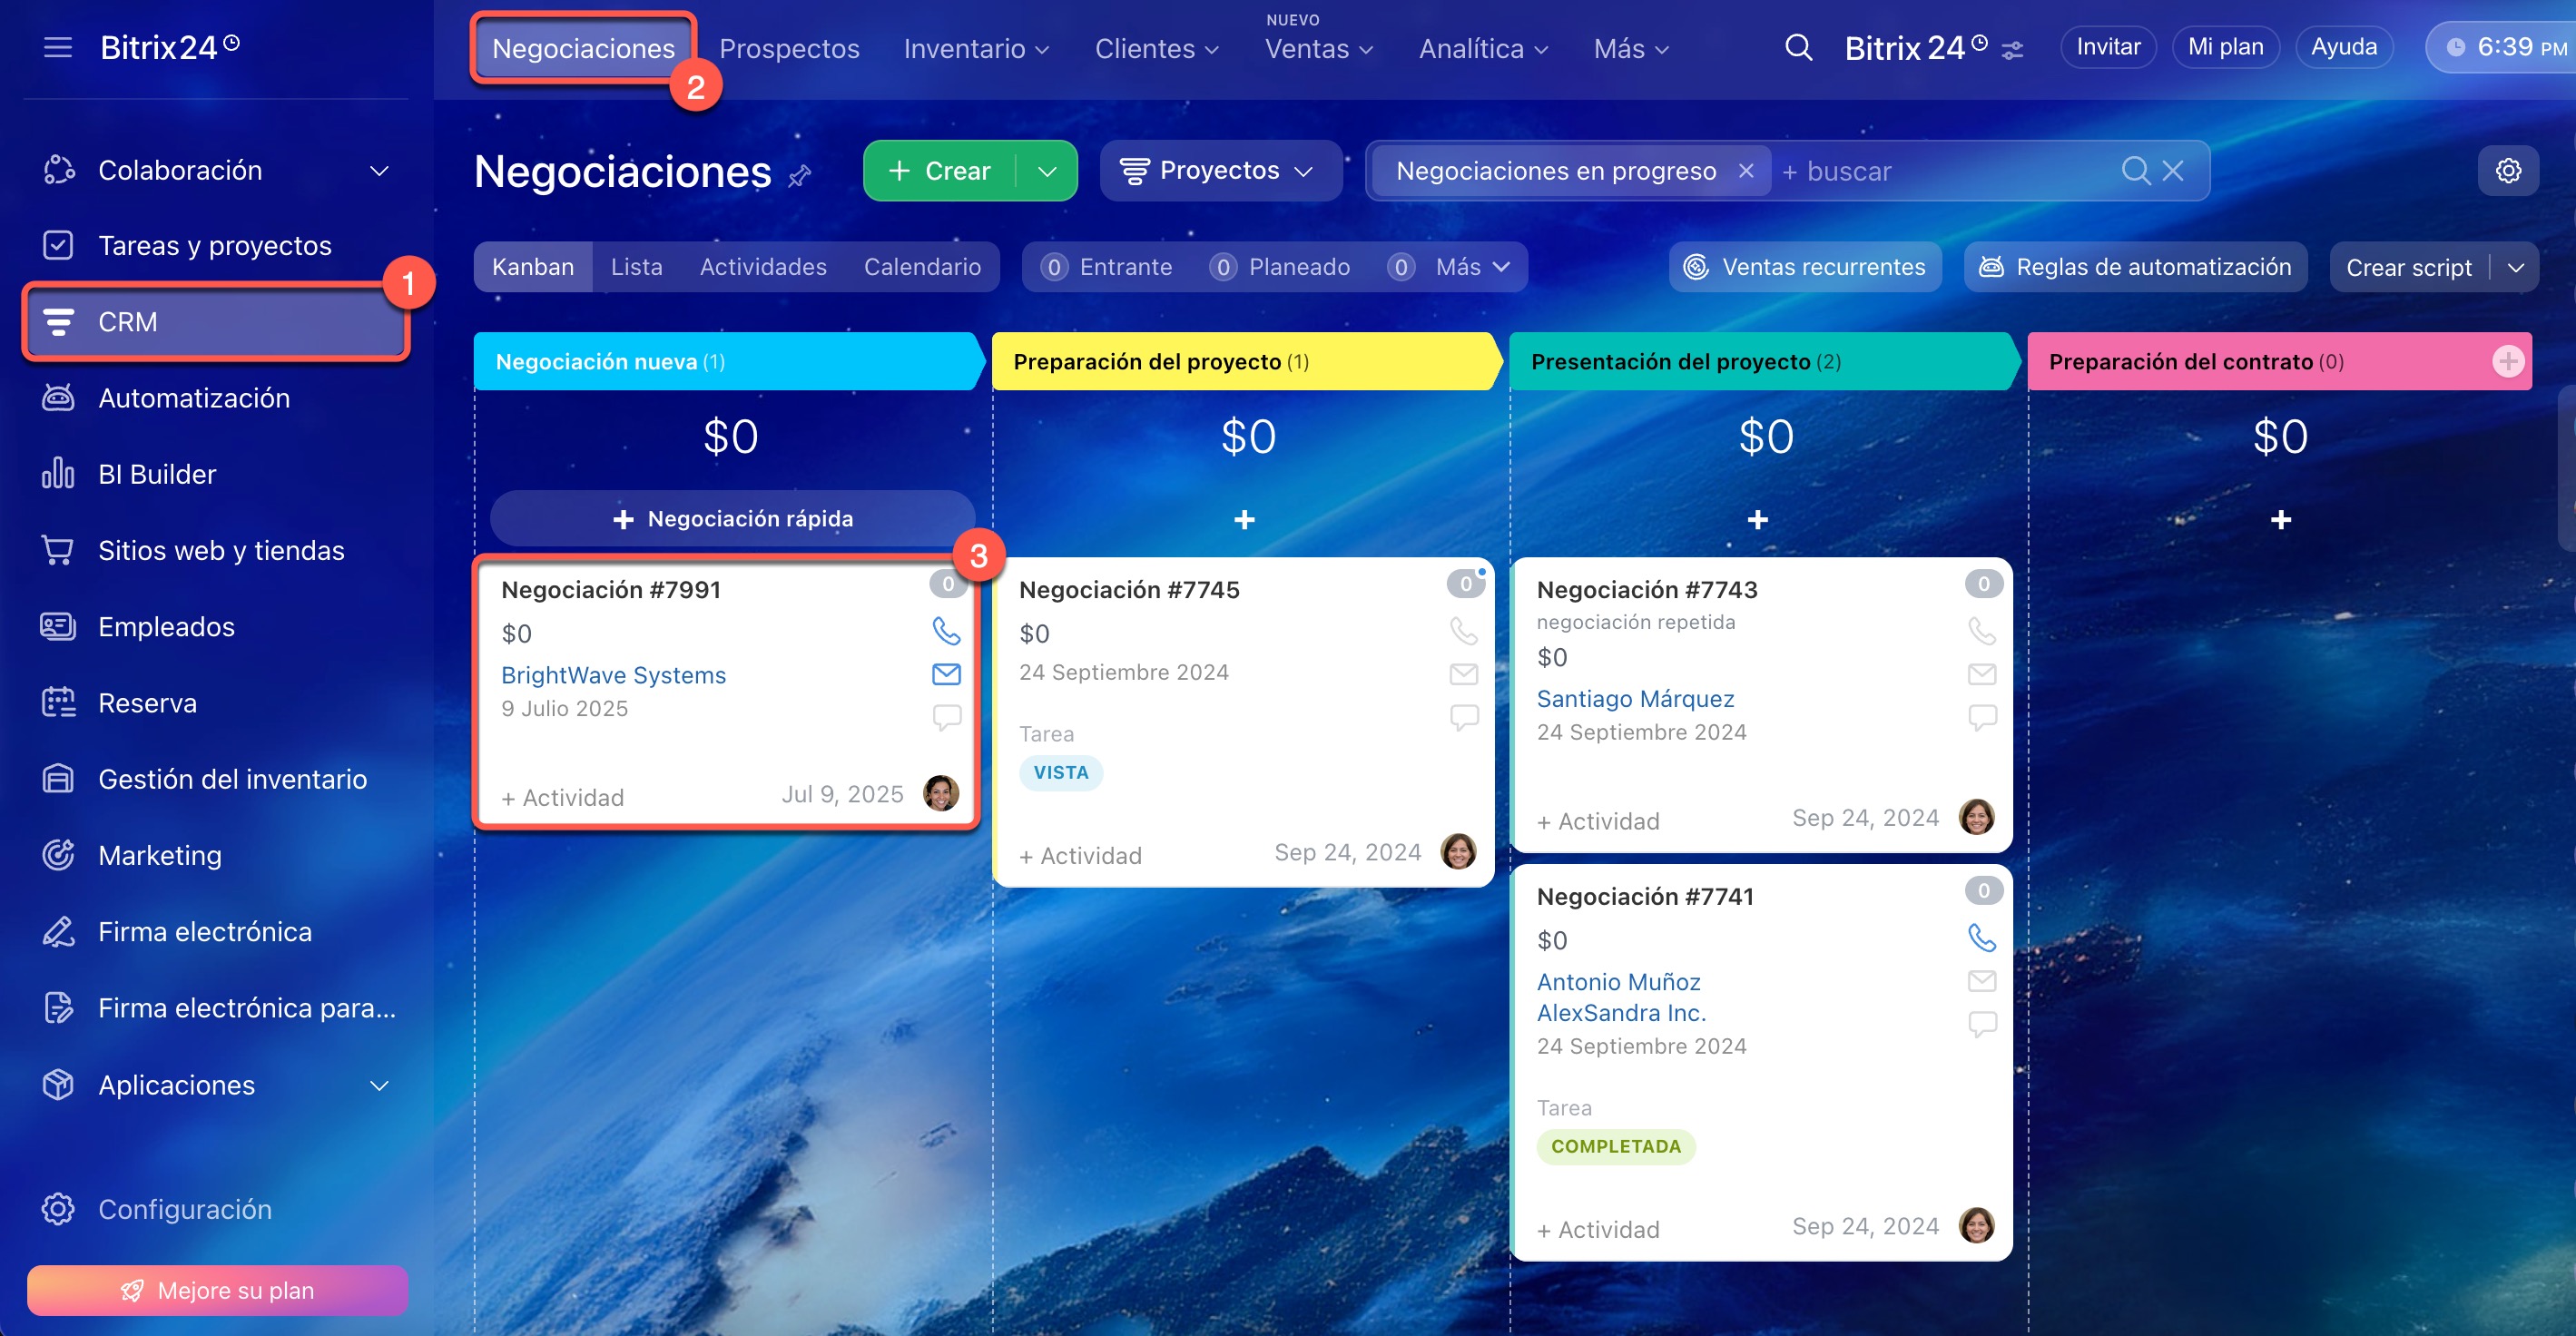Click the phone icon on Negociación #7991

(946, 631)
